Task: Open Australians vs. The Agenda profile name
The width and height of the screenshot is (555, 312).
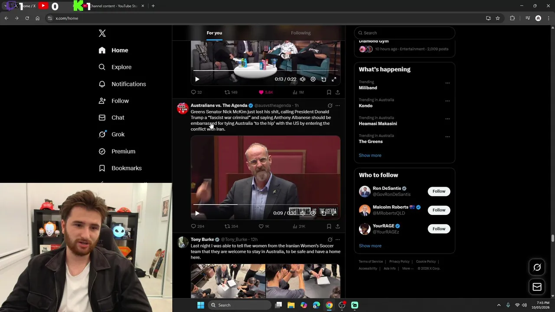Action: tap(219, 105)
